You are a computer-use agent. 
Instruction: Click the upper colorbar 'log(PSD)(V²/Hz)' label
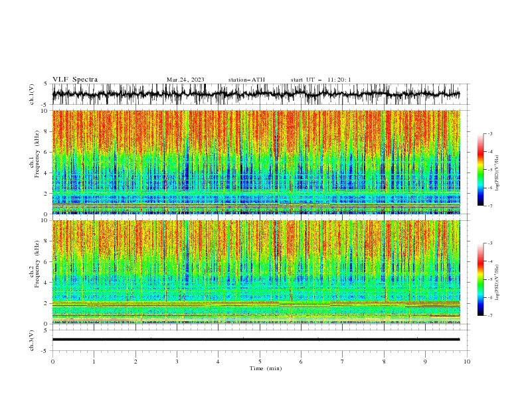pos(497,173)
